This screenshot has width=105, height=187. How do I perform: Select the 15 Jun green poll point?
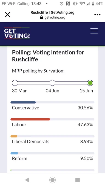pyautogui.click(x=90, y=83)
